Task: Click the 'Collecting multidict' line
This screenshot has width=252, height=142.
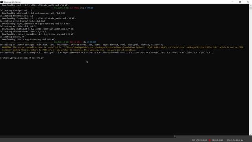Action: coord(18,26)
